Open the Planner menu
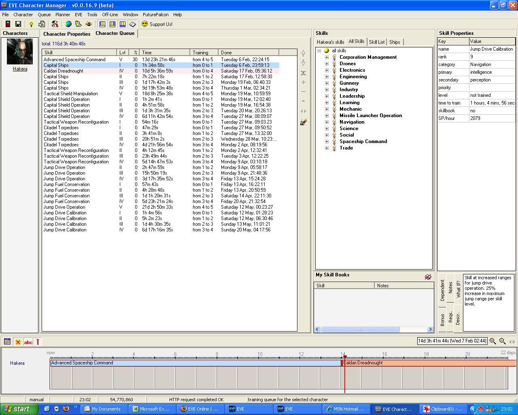This screenshot has width=518, height=415. pos(63,15)
